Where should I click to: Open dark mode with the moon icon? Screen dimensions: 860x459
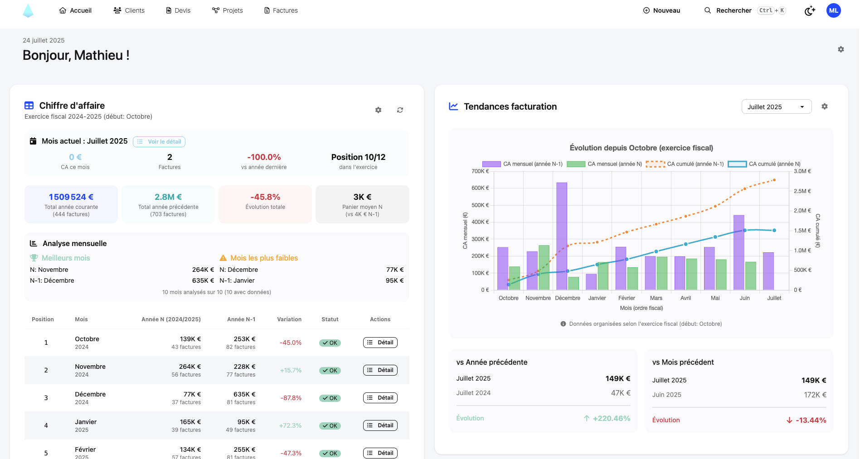point(810,10)
